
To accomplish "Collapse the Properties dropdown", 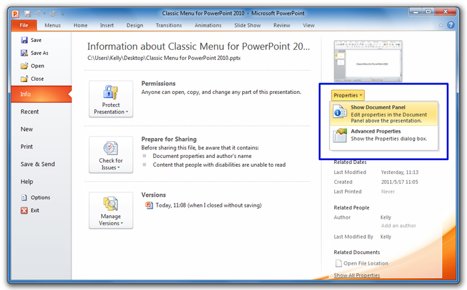I will pyautogui.click(x=348, y=95).
